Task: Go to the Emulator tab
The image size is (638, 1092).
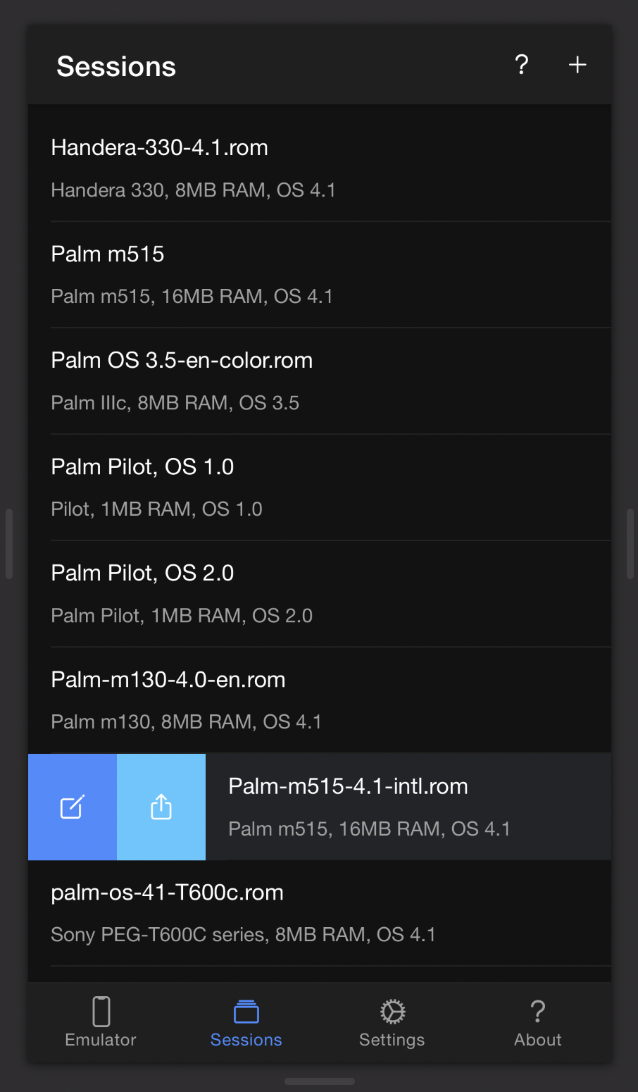Action: 100,1022
